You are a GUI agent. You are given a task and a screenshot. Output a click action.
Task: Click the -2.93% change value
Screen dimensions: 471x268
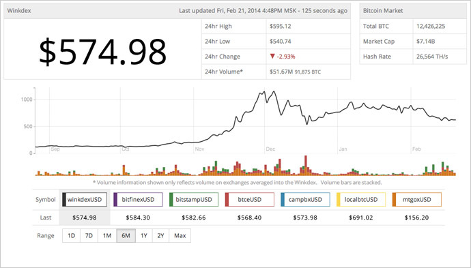286,57
